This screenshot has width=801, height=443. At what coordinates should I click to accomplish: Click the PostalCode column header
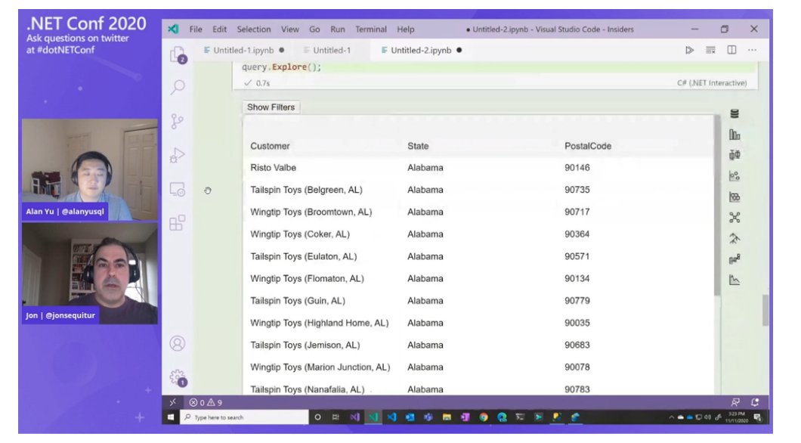[587, 146]
